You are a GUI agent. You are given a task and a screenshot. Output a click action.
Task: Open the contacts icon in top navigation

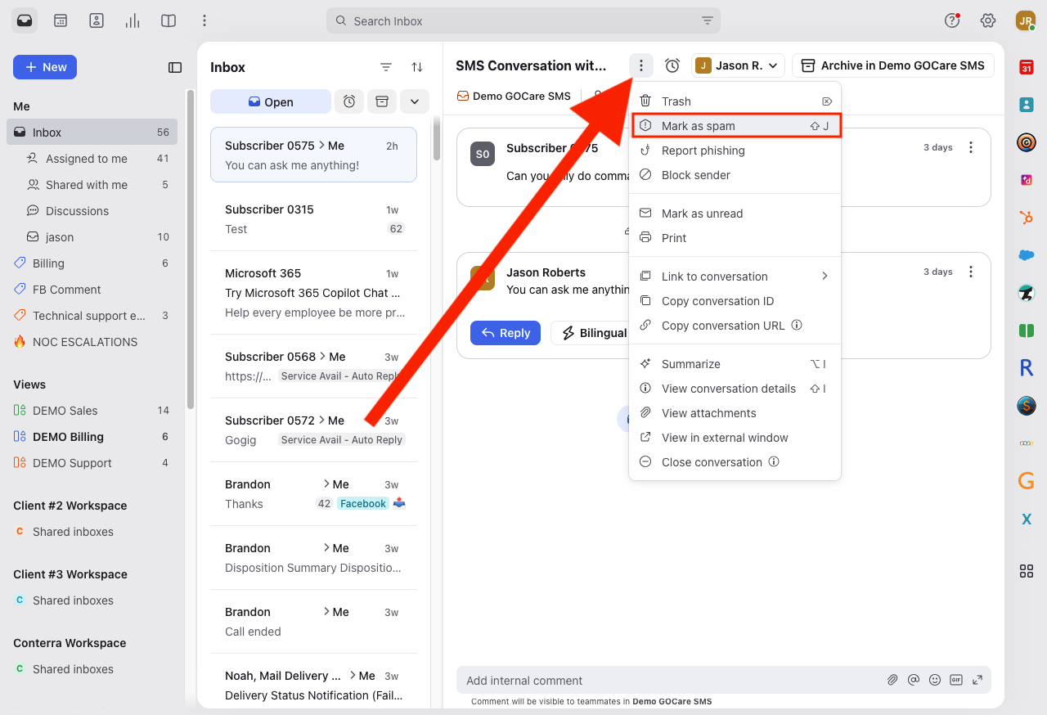point(97,20)
